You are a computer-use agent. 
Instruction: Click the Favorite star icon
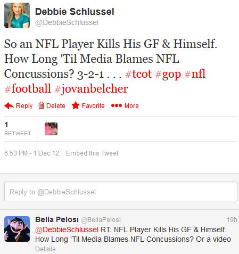point(76,105)
